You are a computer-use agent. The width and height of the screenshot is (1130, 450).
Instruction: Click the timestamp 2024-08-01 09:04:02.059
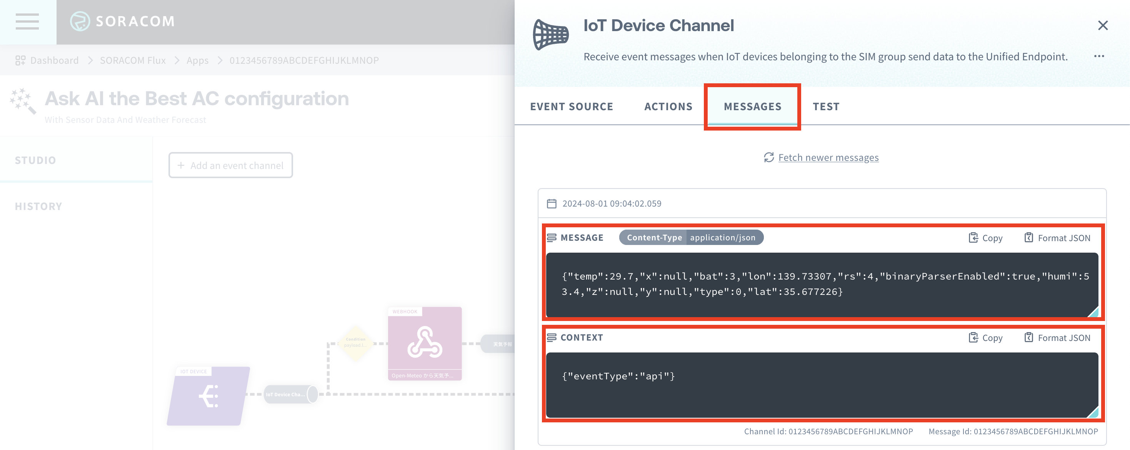coord(612,203)
